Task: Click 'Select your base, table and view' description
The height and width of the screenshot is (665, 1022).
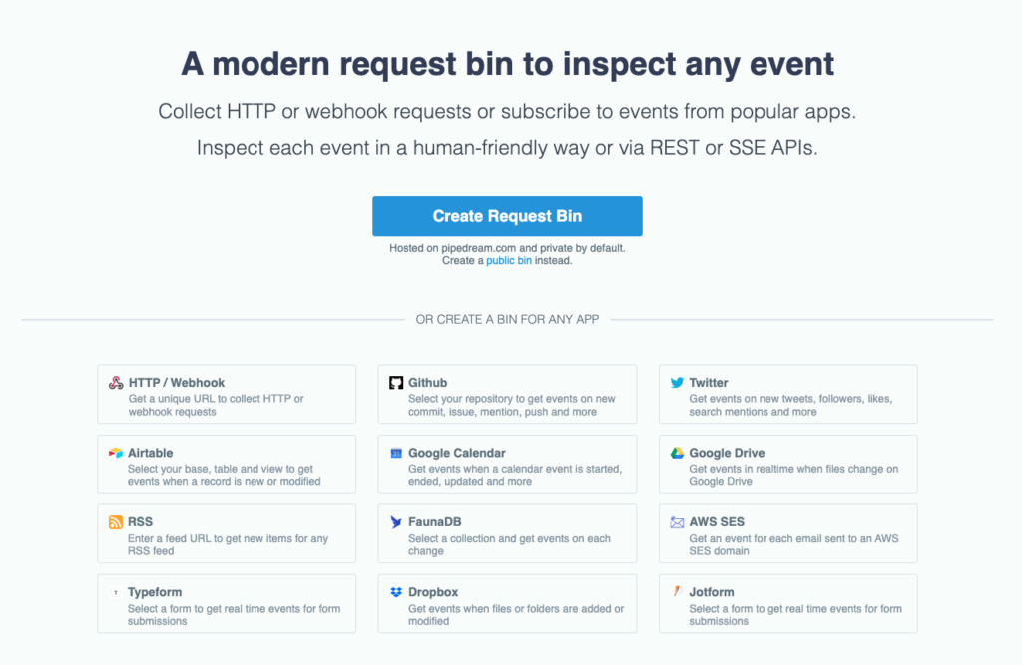Action: point(225,475)
